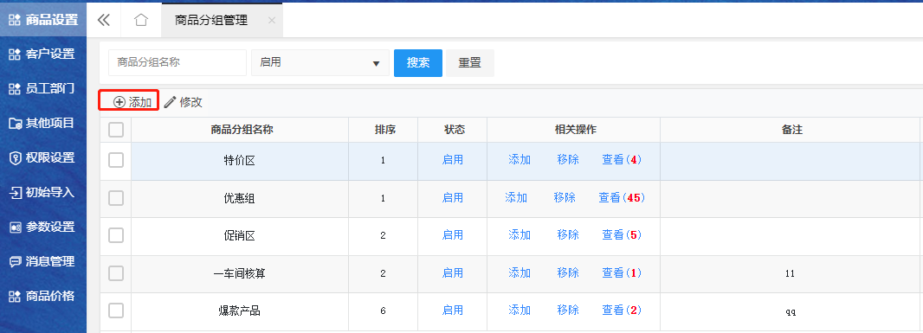Toggle 启用 status of 特价区
The width and height of the screenshot is (923, 333).
coord(453,160)
